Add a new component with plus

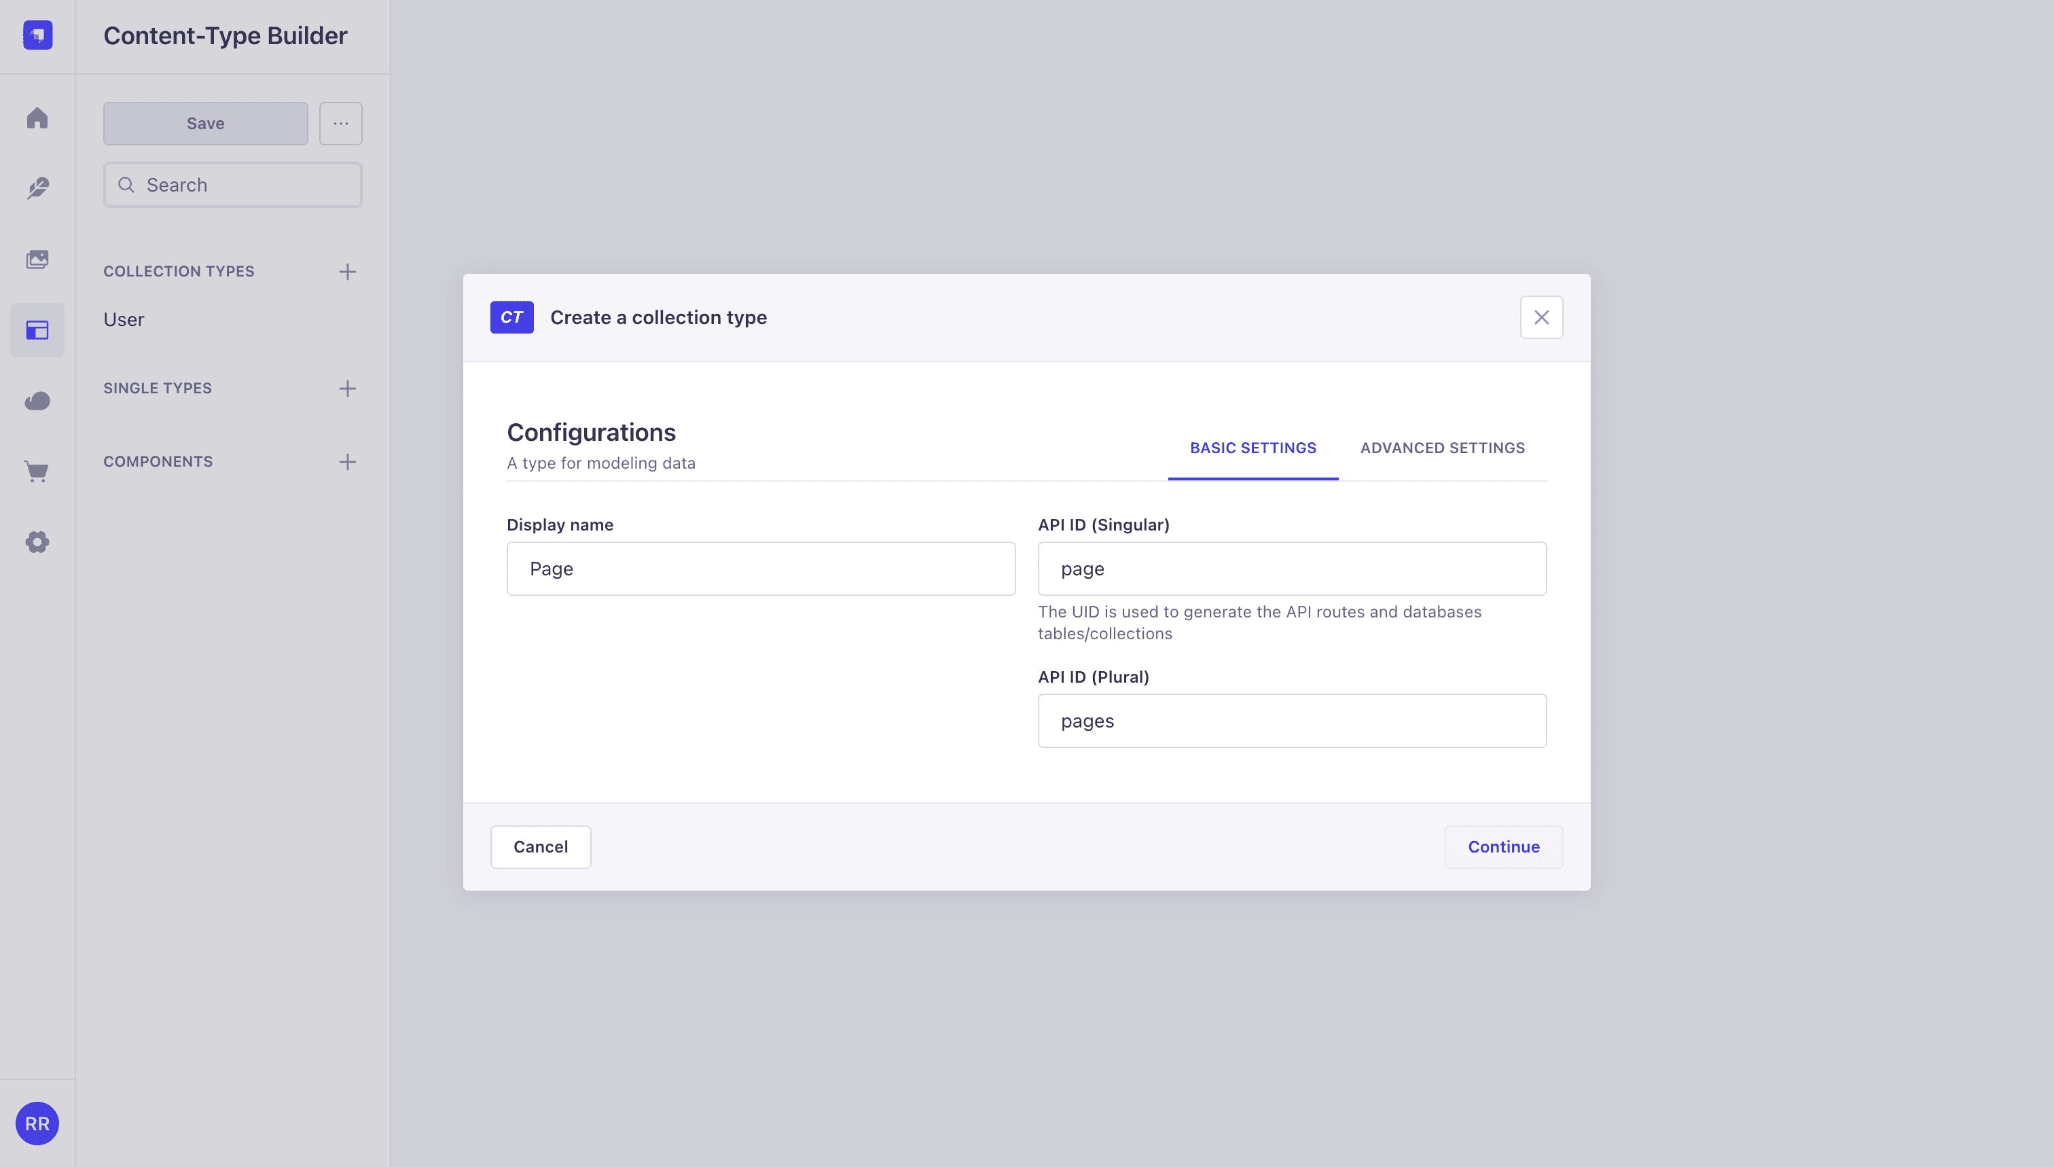pyautogui.click(x=347, y=462)
